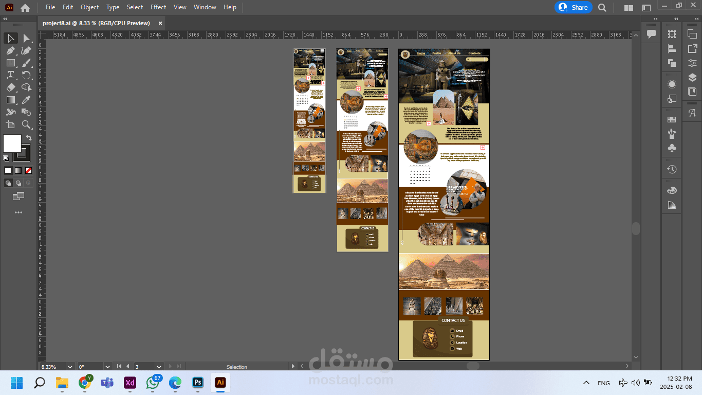Image resolution: width=702 pixels, height=395 pixels.
Task: Open the Type menu
Action: [x=113, y=7]
